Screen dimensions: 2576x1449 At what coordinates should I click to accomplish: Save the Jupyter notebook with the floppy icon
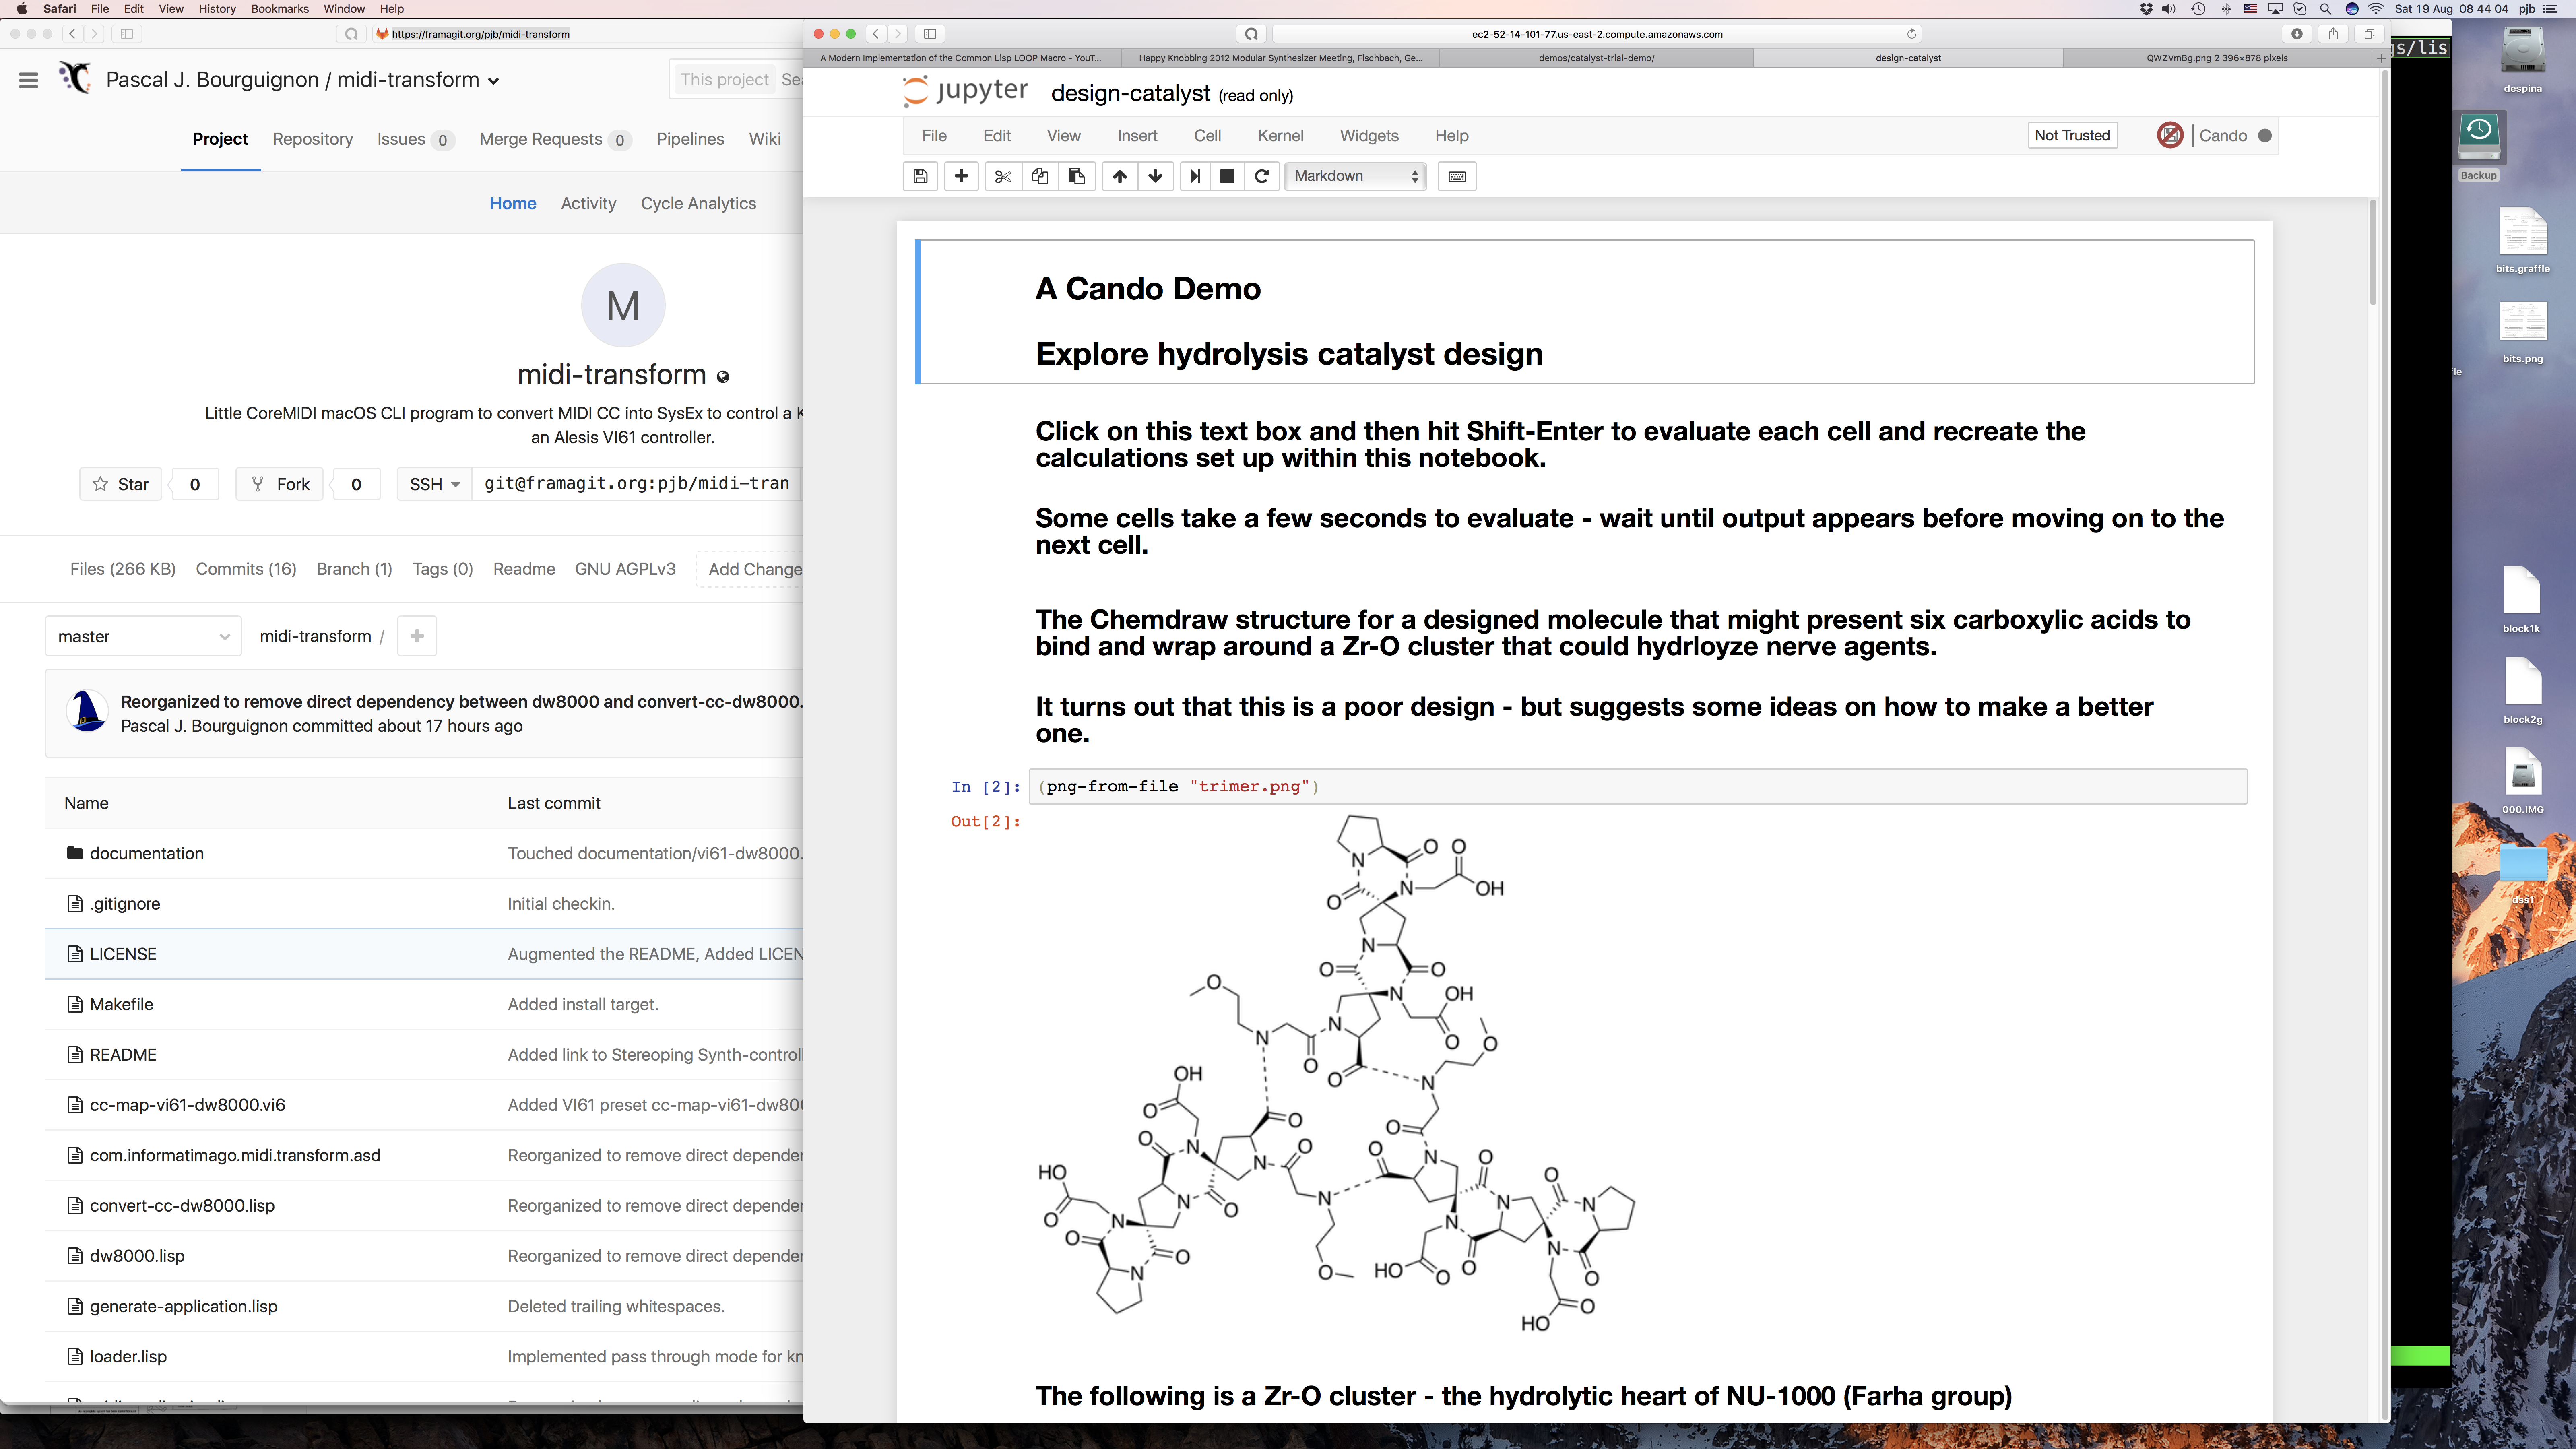coord(920,176)
